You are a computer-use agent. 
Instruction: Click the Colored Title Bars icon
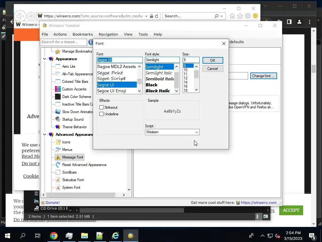point(58,82)
